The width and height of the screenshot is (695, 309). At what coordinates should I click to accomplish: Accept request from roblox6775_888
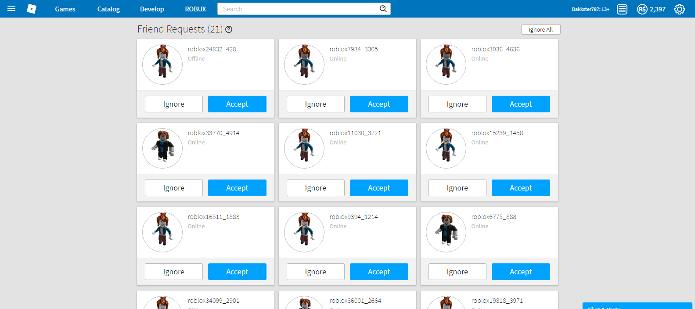pos(521,272)
